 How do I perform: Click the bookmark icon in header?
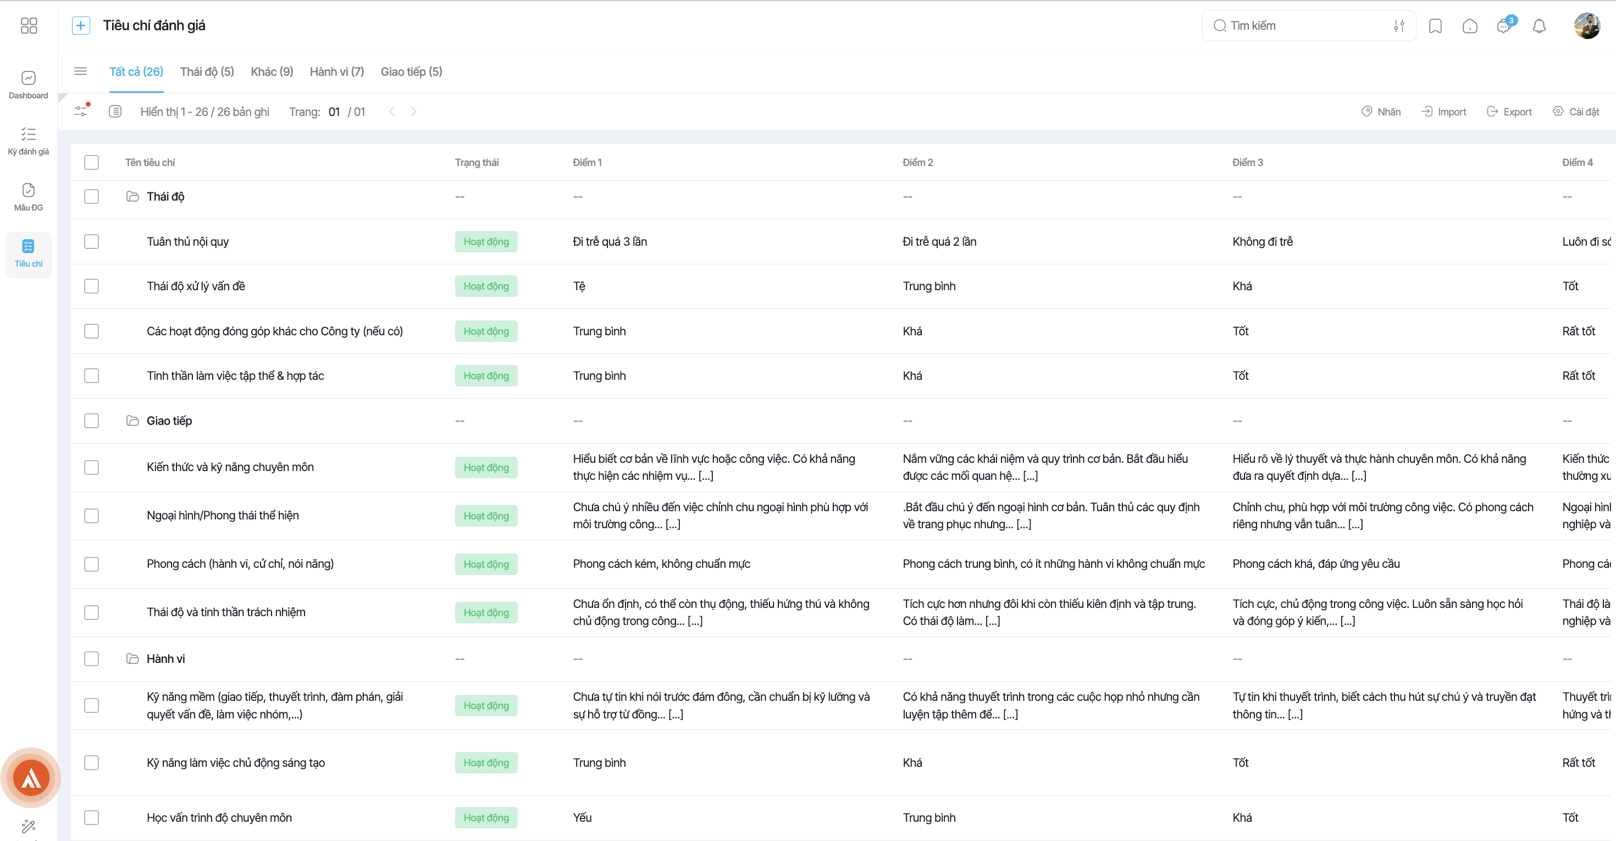1435,26
